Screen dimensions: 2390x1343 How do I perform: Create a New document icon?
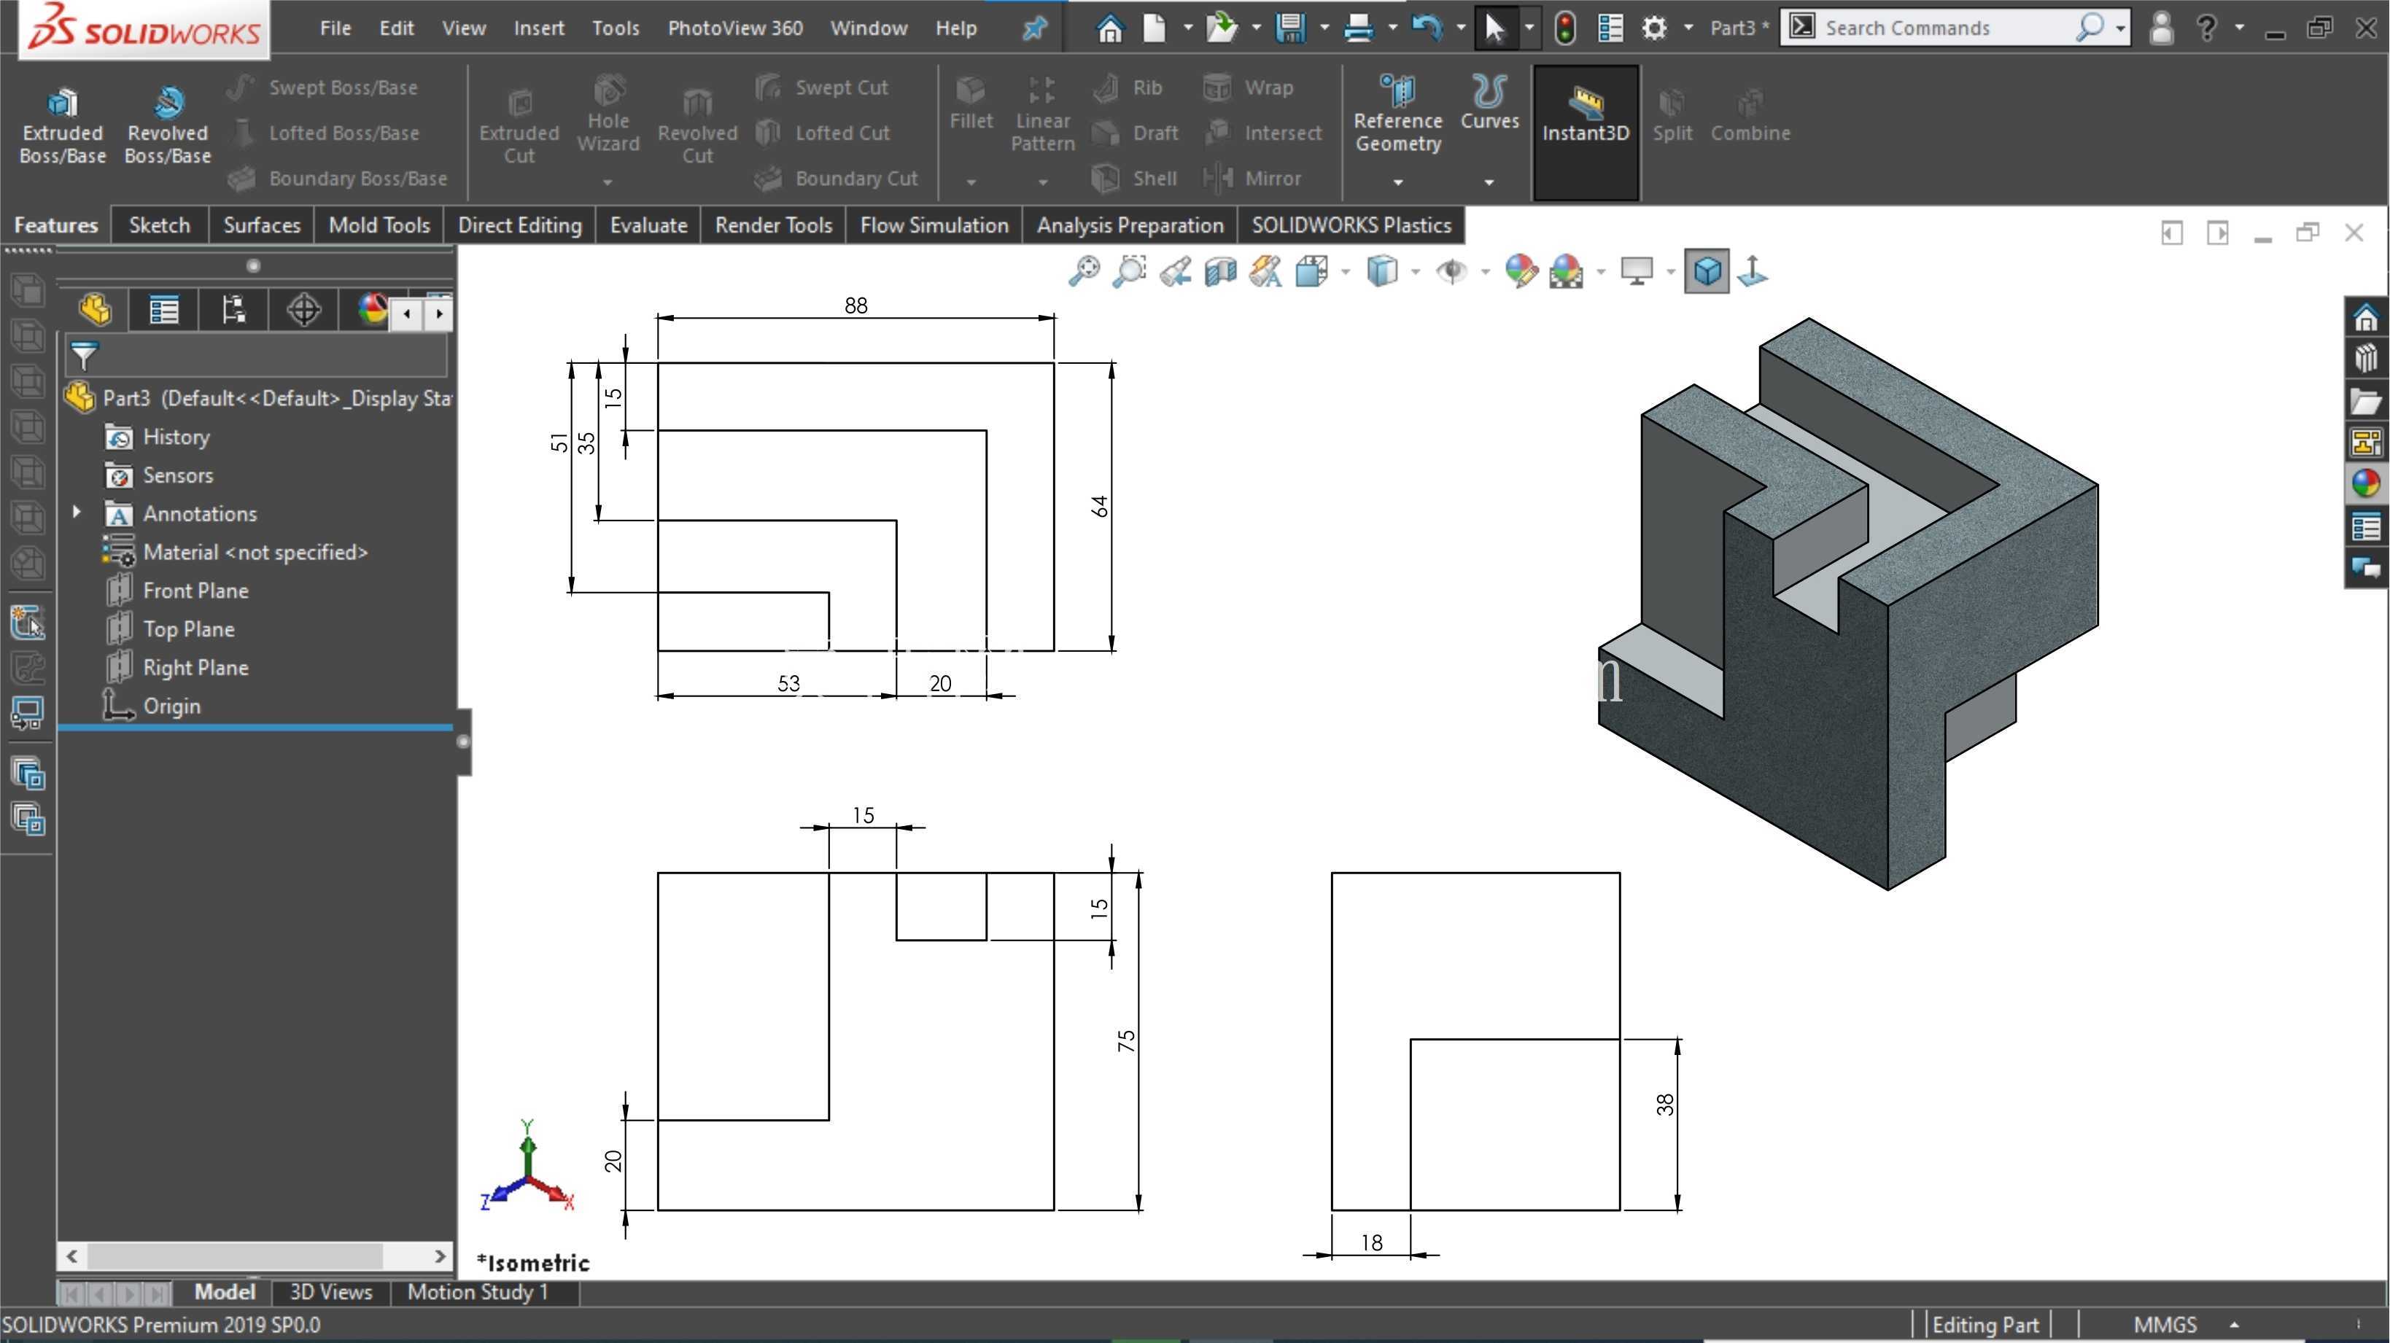click(1153, 28)
